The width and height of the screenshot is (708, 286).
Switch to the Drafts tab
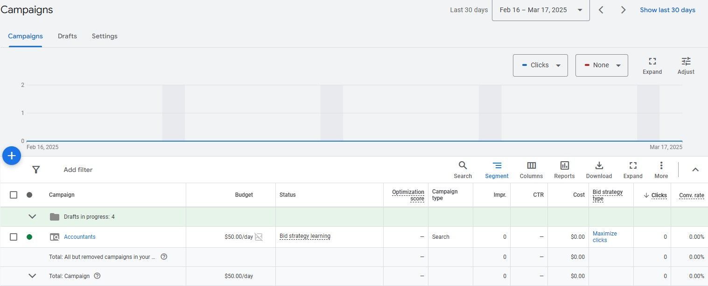point(67,36)
